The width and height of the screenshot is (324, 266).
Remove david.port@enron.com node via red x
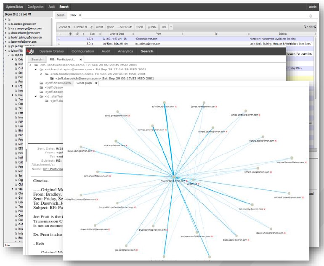pos(129,116)
